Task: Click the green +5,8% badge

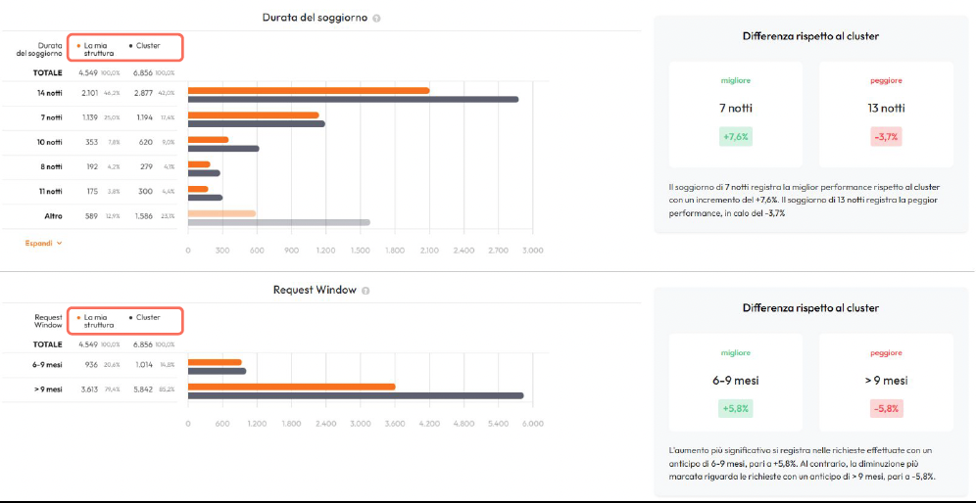Action: pos(735,408)
